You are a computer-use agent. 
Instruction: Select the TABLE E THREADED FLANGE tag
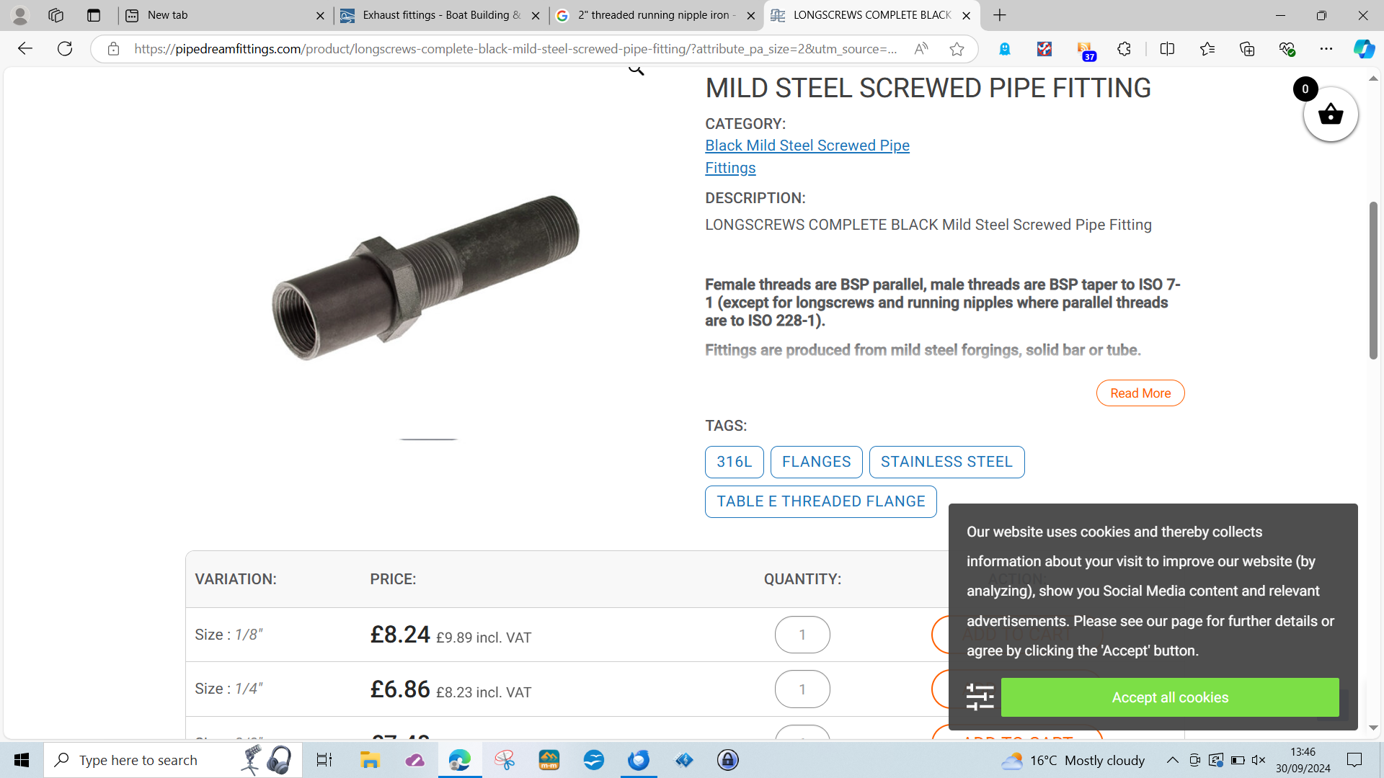[x=821, y=501]
